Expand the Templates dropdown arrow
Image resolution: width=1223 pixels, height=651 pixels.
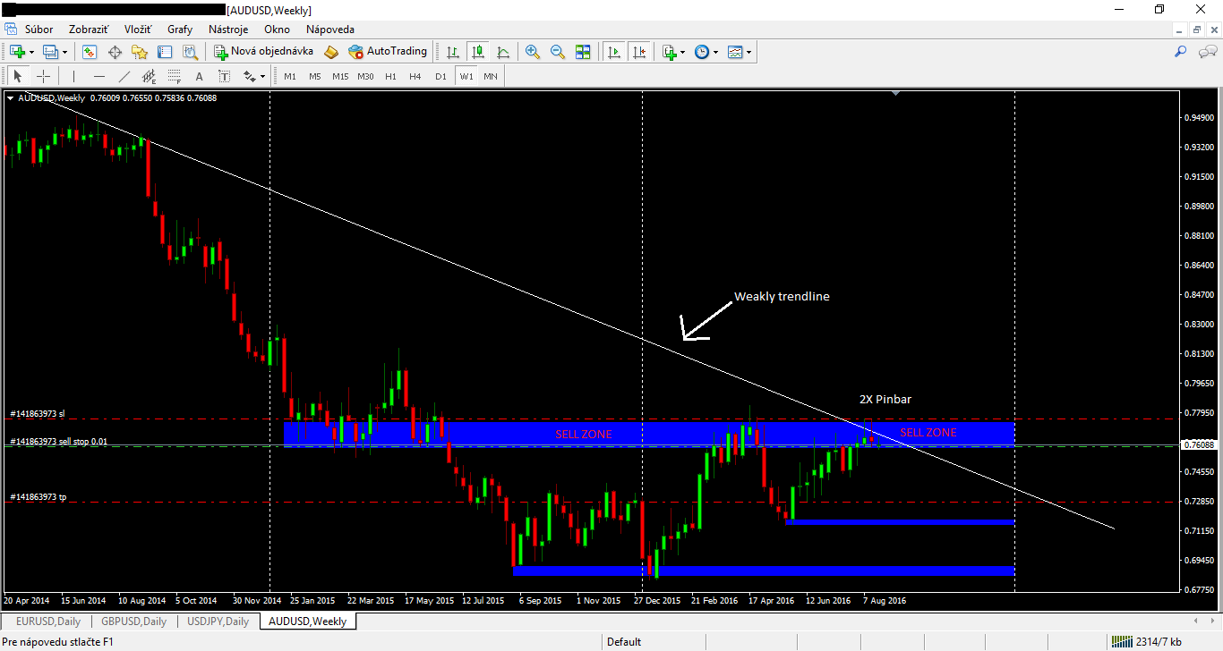click(749, 52)
